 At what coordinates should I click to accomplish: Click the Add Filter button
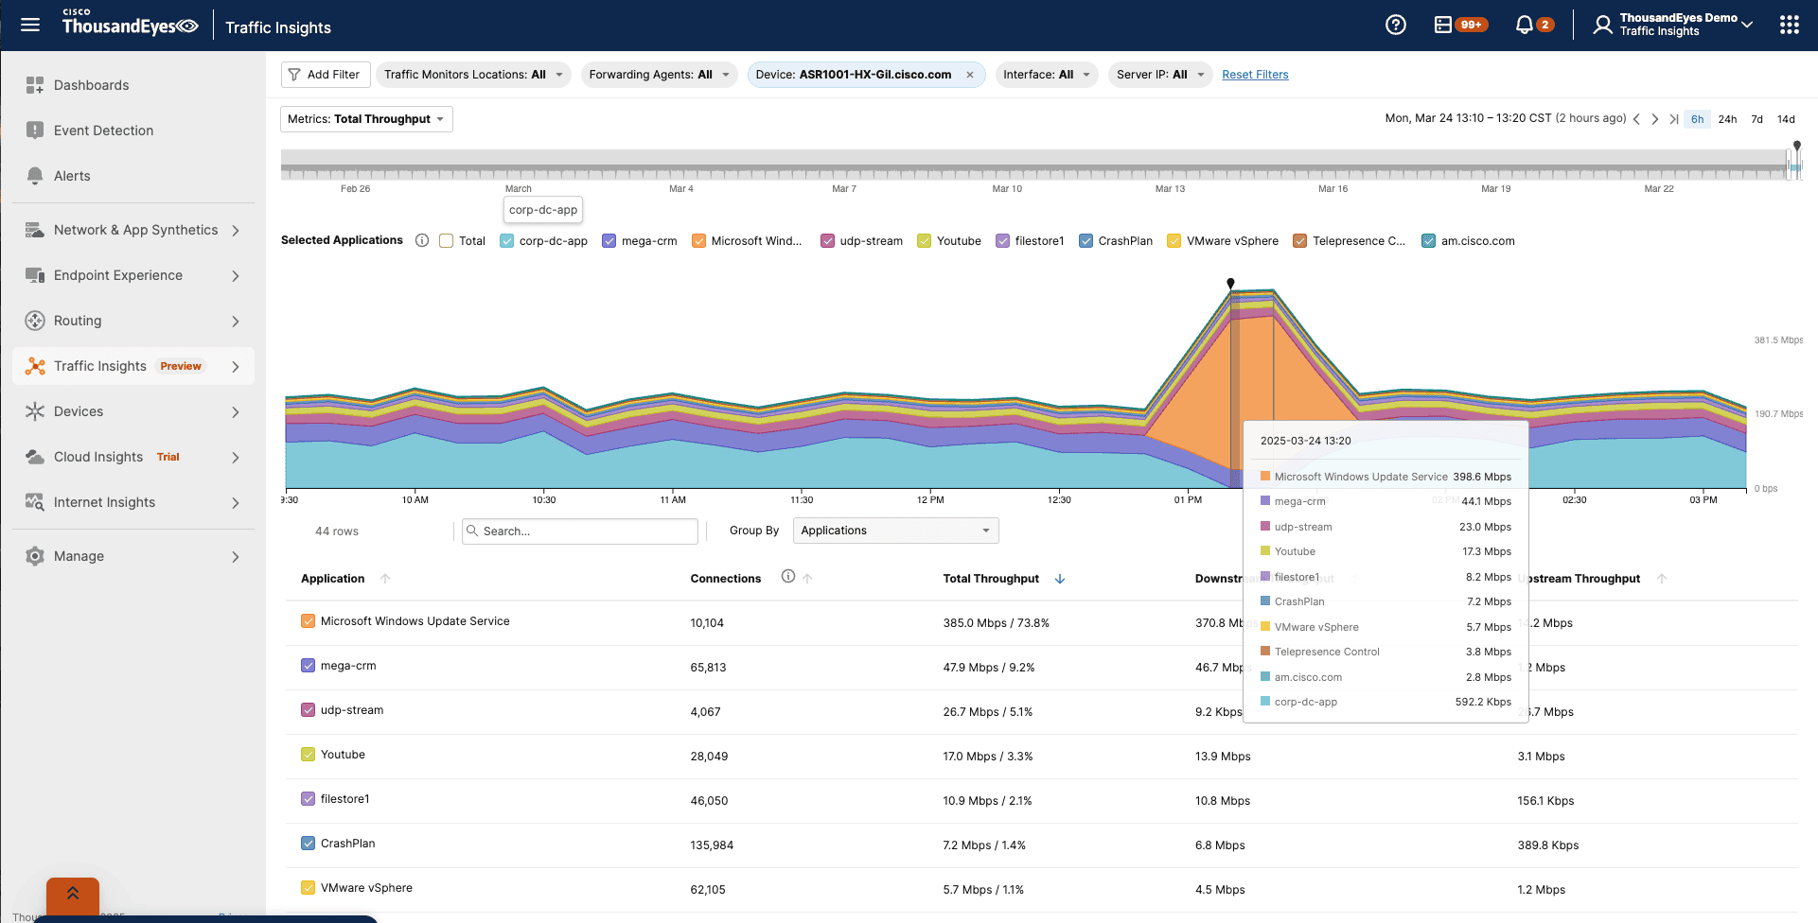coord(325,74)
